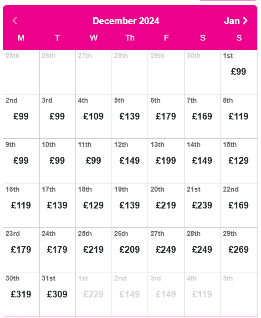Pick the 20th at £219

[x=166, y=205]
